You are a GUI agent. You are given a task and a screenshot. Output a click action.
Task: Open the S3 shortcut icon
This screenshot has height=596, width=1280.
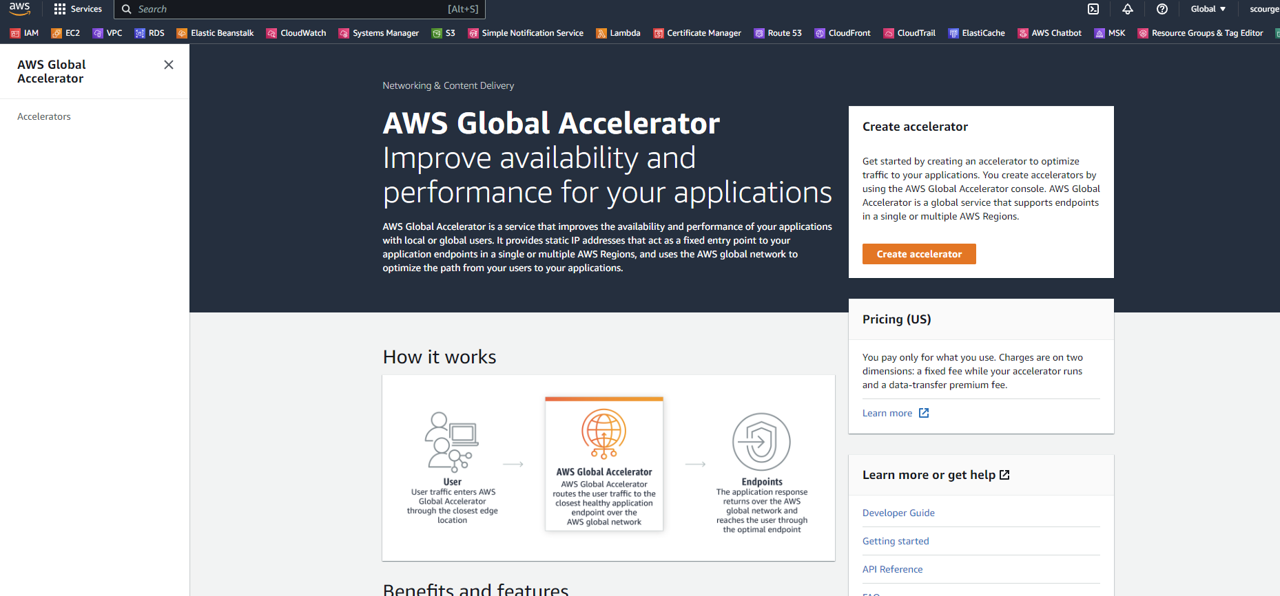coord(437,33)
